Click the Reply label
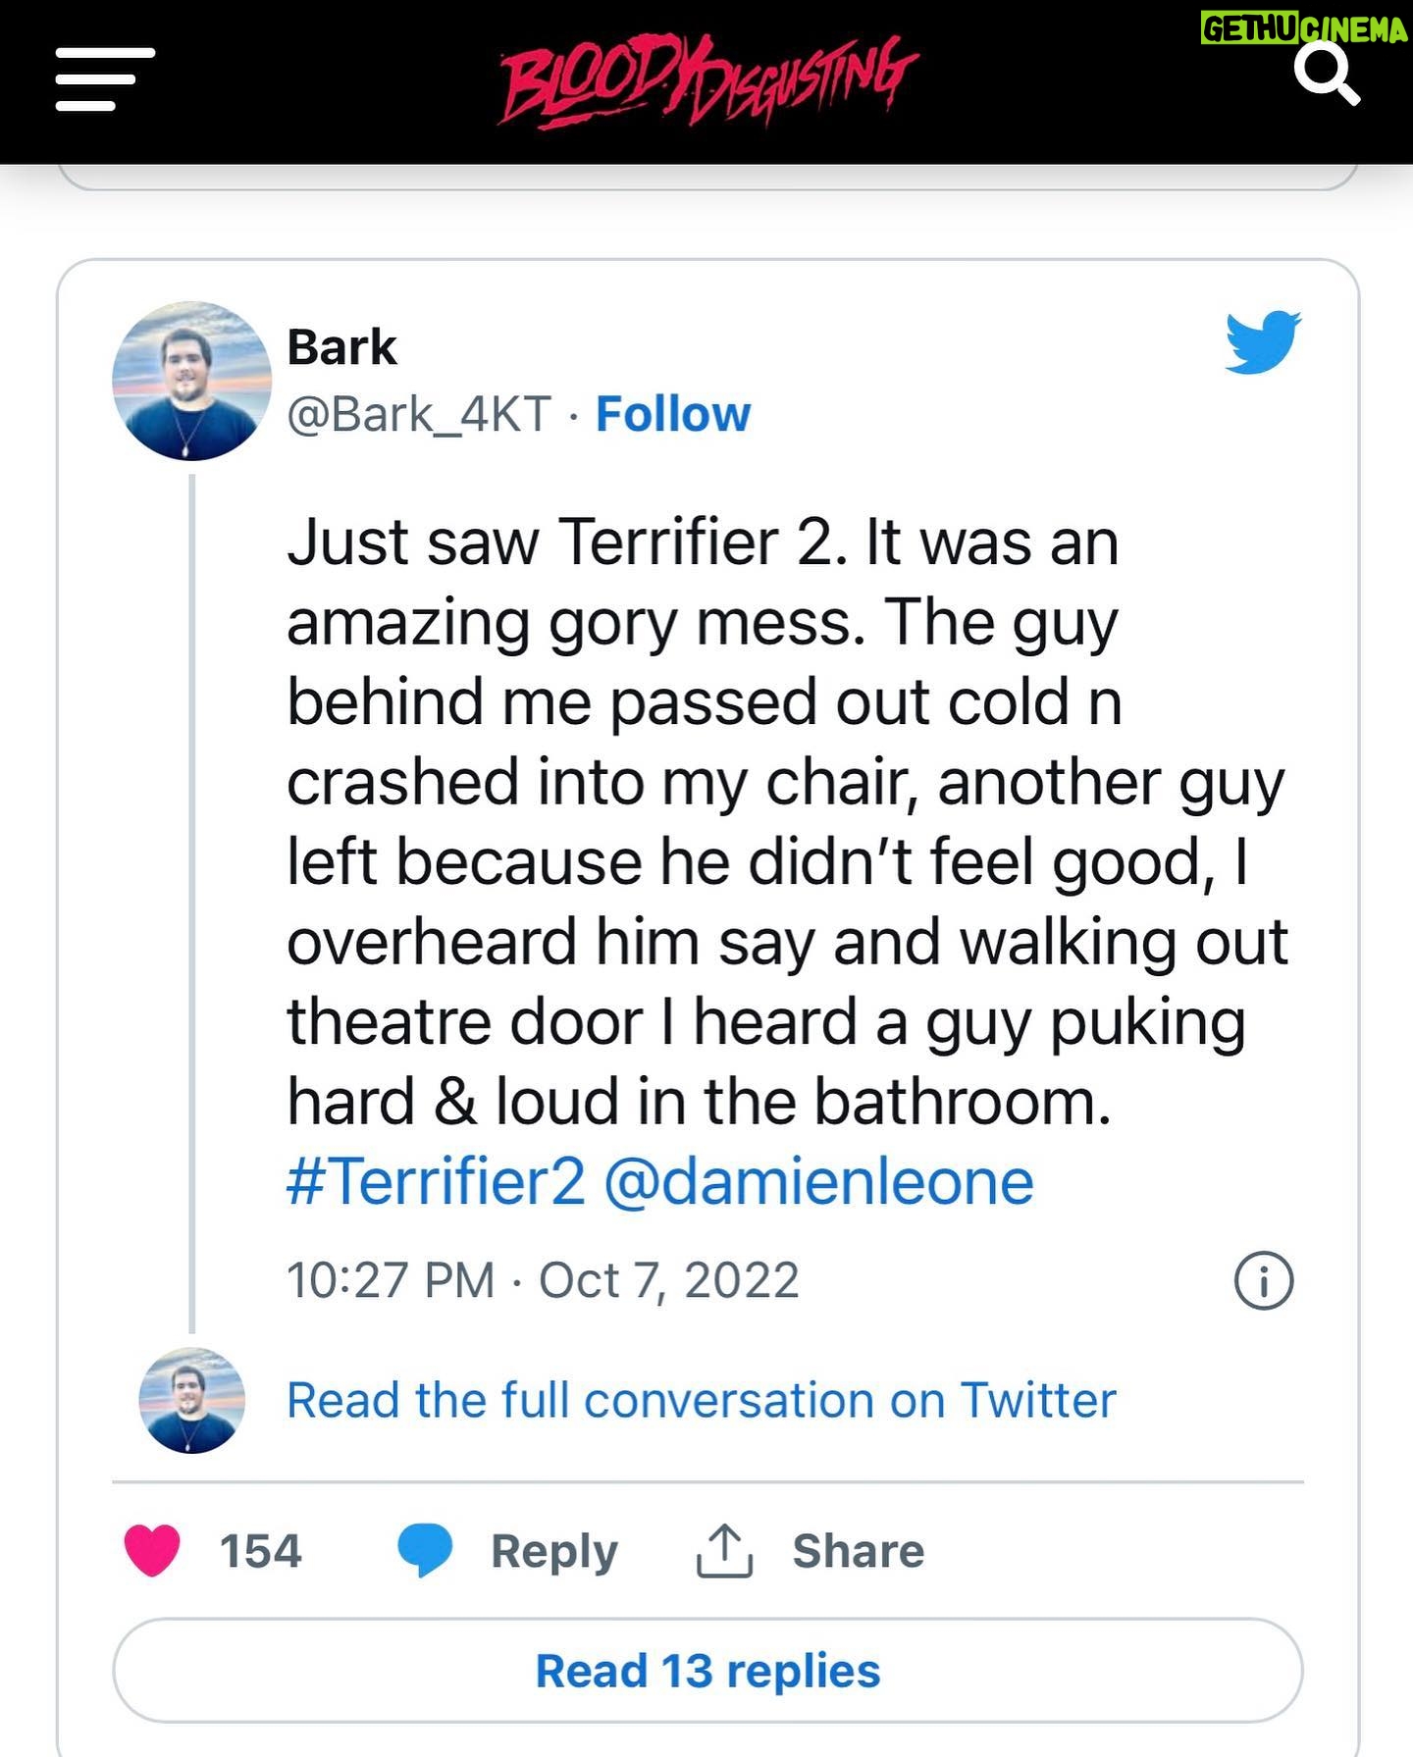 [553, 1551]
